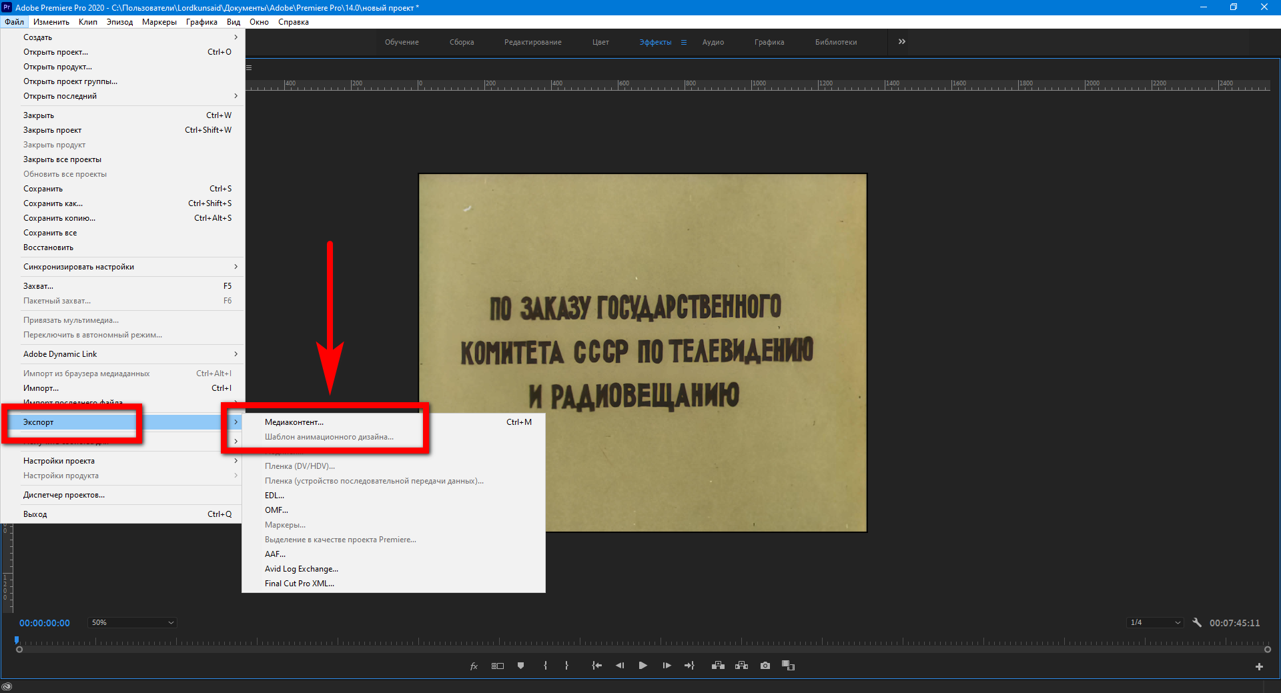This screenshot has width=1281, height=693.
Task: Click the Export Frame camera icon
Action: point(765,666)
